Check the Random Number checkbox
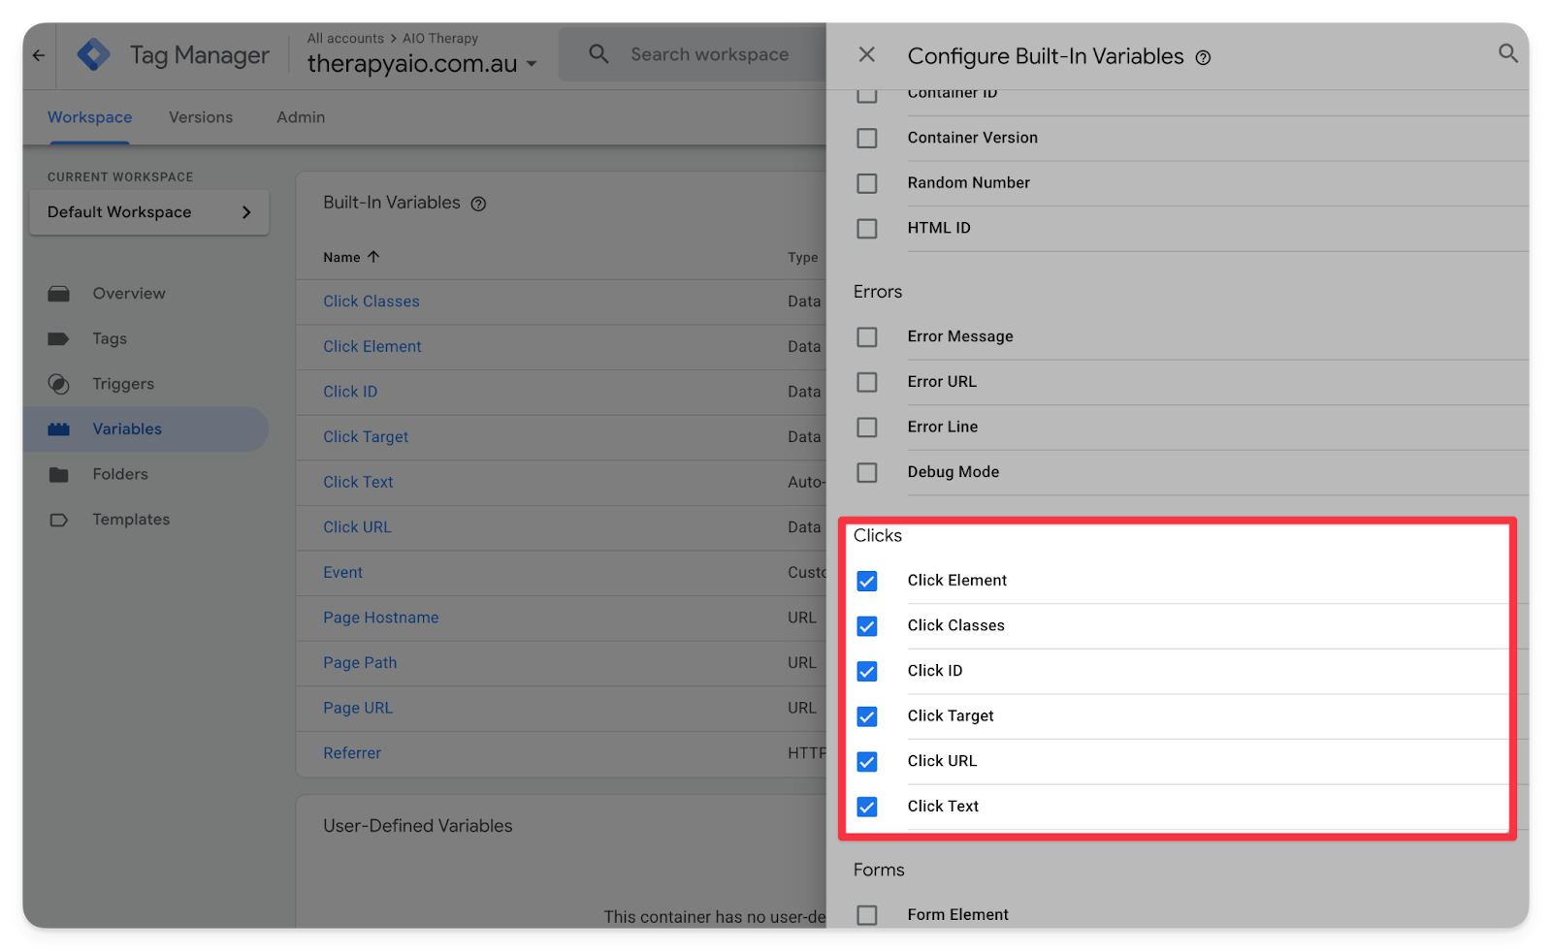 coord(867,183)
